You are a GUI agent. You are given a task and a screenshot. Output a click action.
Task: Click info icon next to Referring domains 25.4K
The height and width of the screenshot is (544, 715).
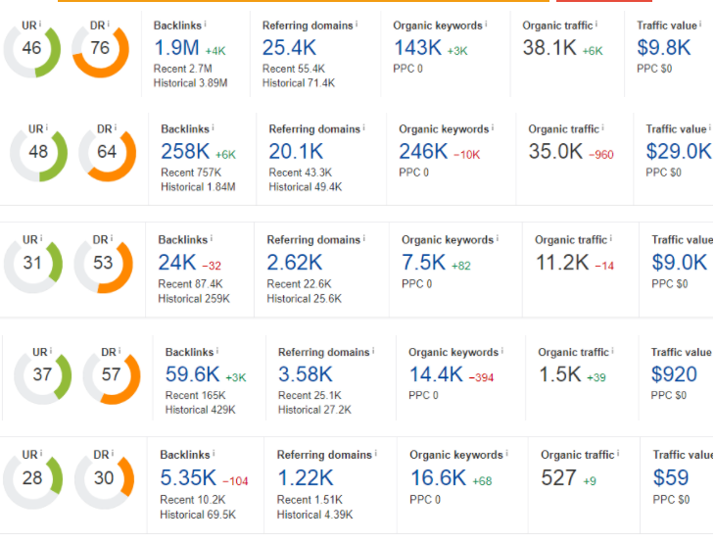(x=356, y=24)
